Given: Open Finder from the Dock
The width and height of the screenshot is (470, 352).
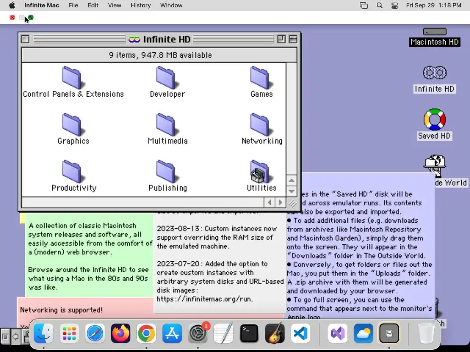Looking at the screenshot, I should (x=44, y=333).
